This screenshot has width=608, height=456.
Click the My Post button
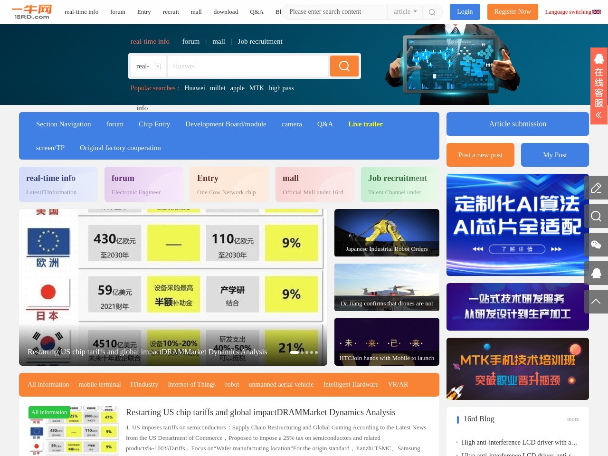[555, 155]
